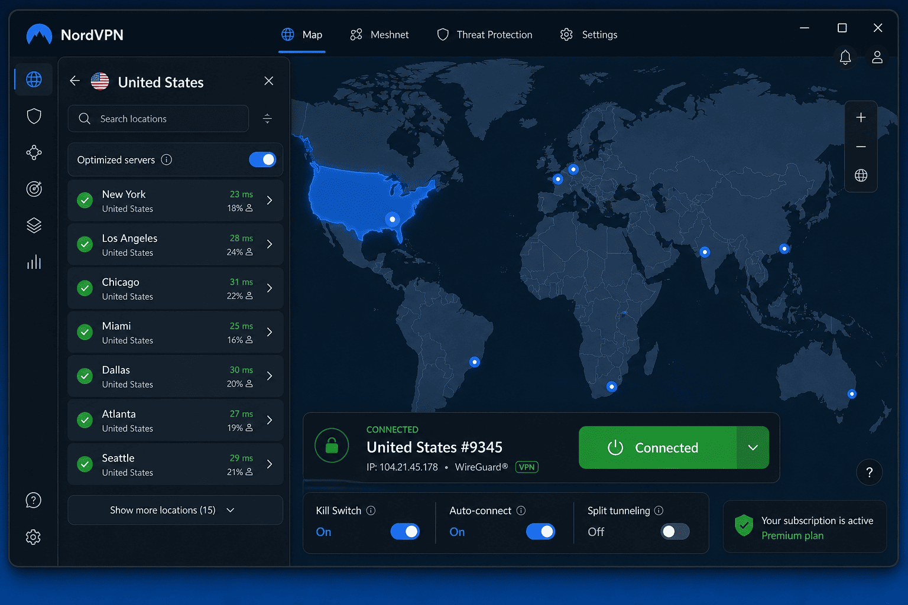908x605 pixels.
Task: Click the NordVPN mountain logo
Action: (x=39, y=35)
